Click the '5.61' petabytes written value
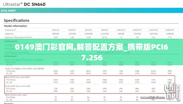 (153, 37)
